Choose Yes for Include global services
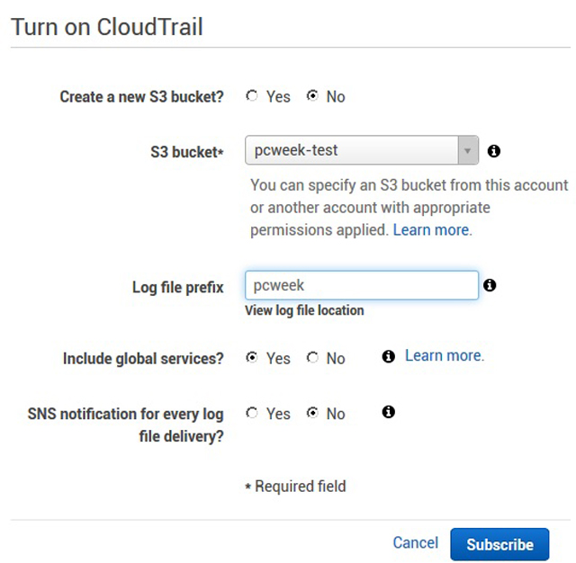The height and width of the screenshot is (563, 576). [x=252, y=357]
